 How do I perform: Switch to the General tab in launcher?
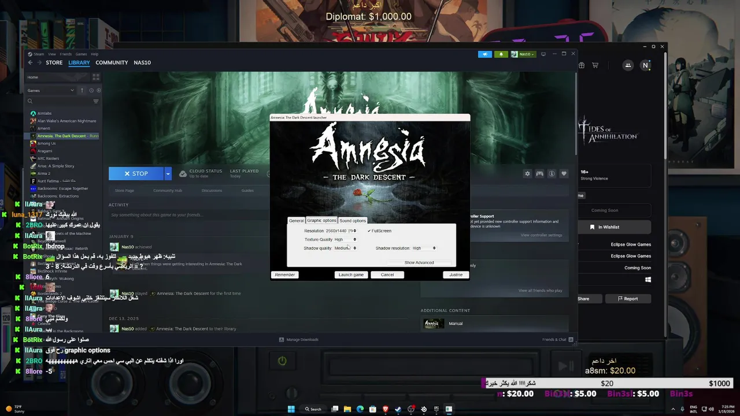pyautogui.click(x=297, y=221)
